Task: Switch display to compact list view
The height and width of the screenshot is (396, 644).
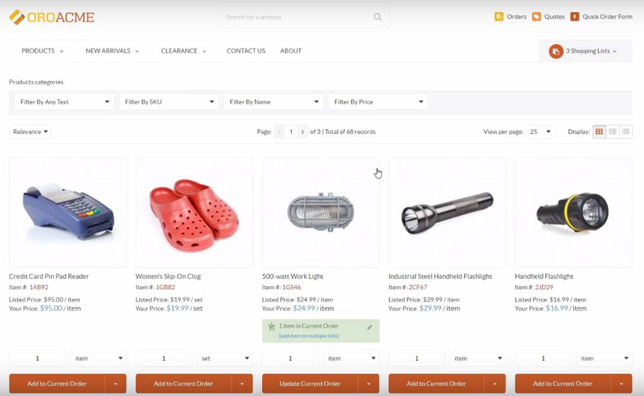Action: 625,131
